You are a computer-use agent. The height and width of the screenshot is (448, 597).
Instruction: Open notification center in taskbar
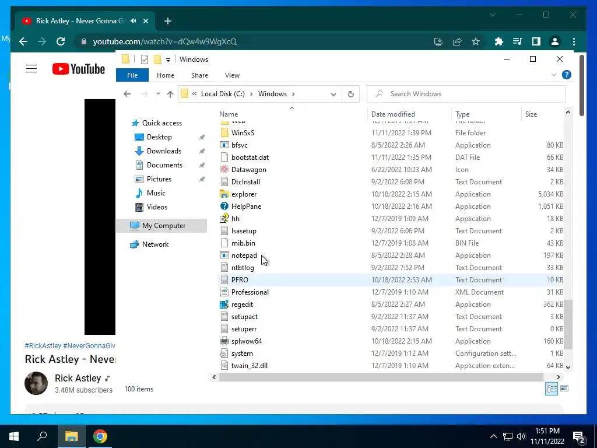click(x=579, y=437)
